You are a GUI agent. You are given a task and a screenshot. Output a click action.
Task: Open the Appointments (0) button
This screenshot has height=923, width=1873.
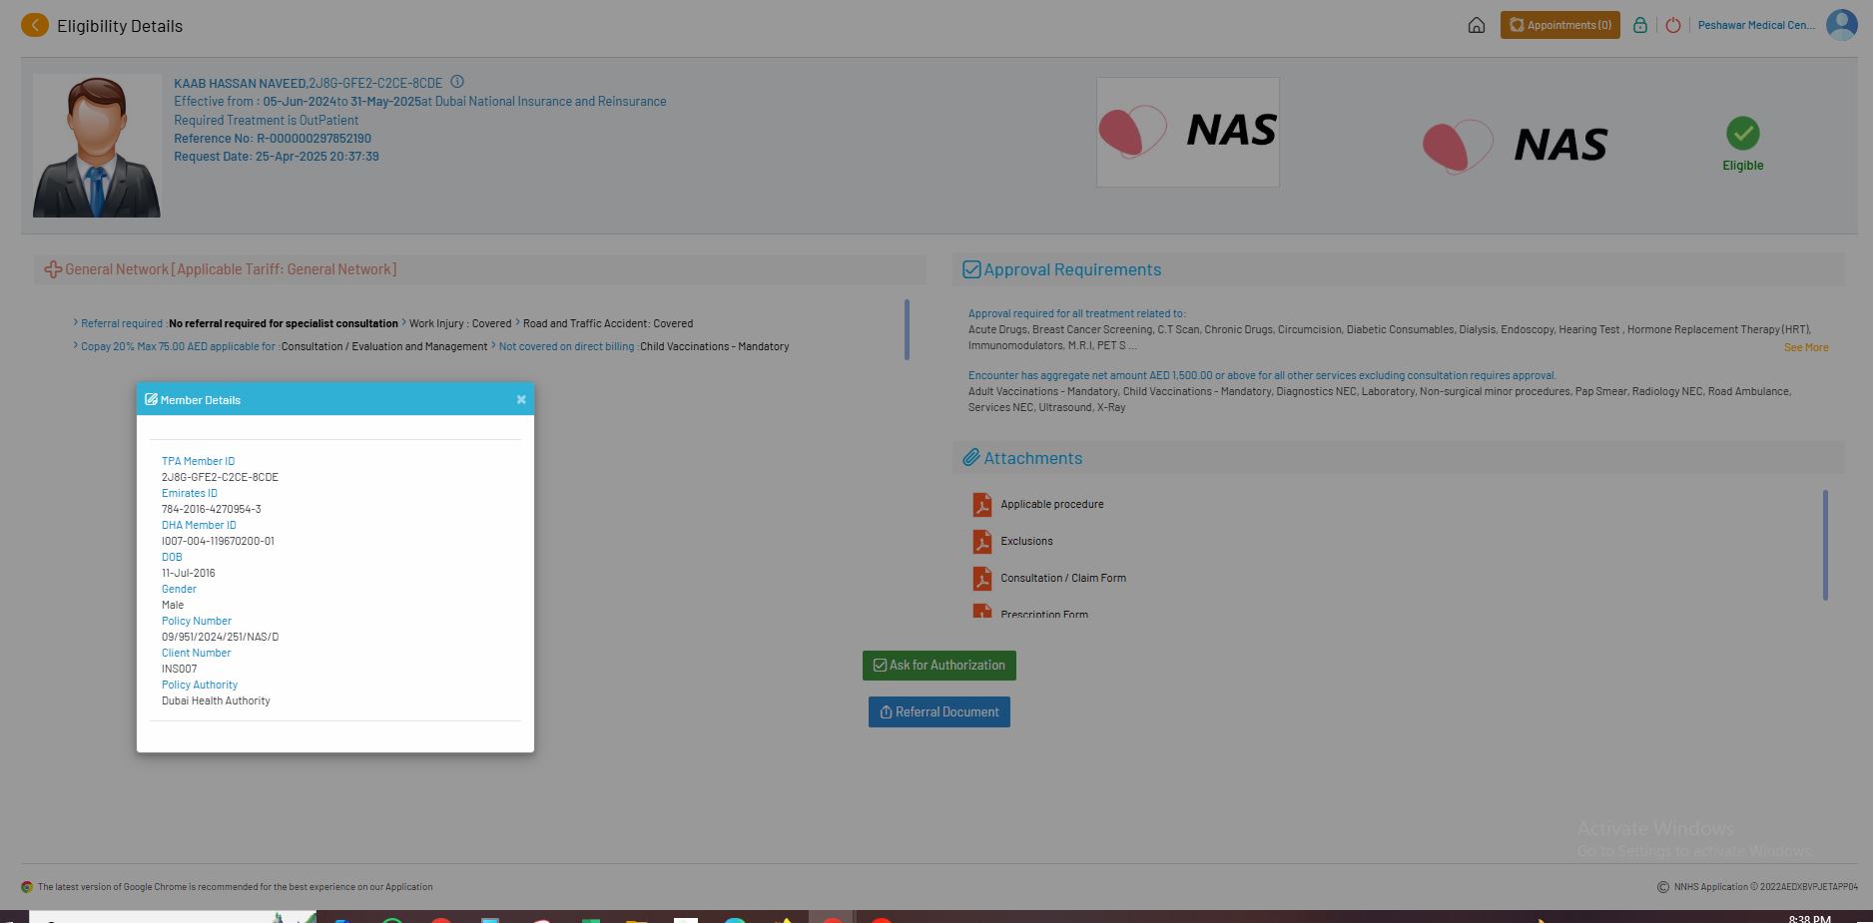tap(1560, 25)
